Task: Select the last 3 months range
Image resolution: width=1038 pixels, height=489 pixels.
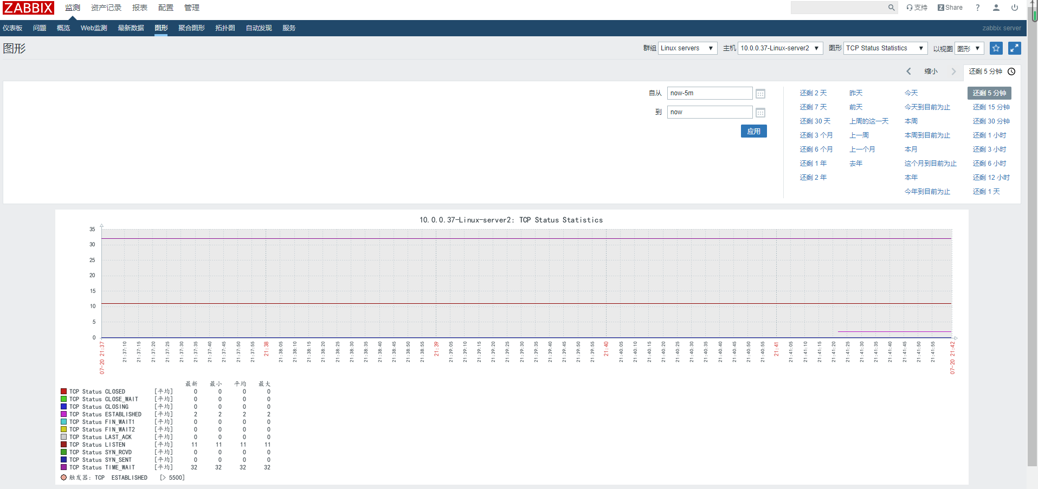Action: point(816,135)
